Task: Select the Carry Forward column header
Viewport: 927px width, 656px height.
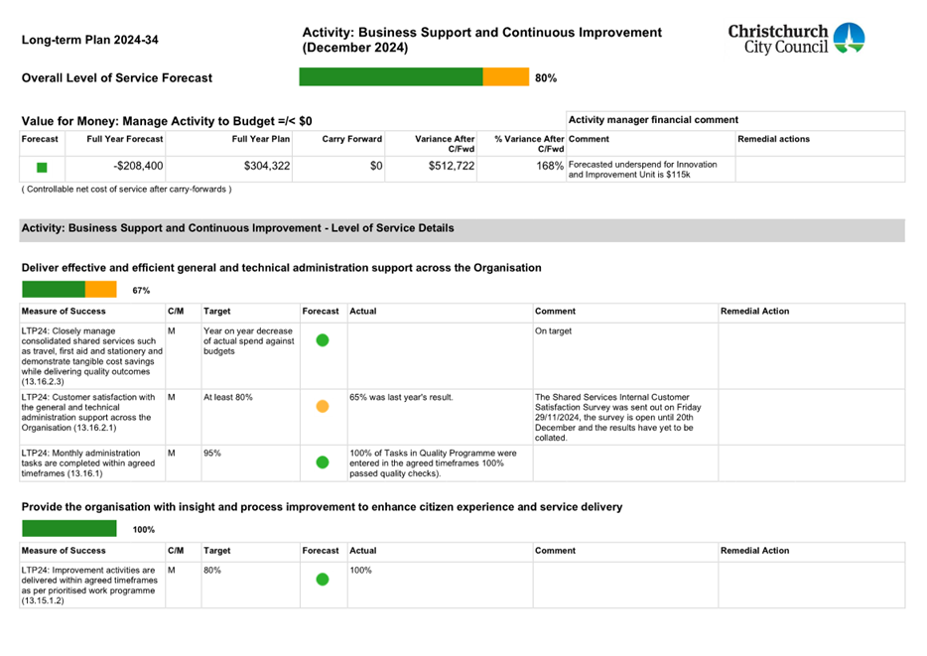Action: point(351,140)
